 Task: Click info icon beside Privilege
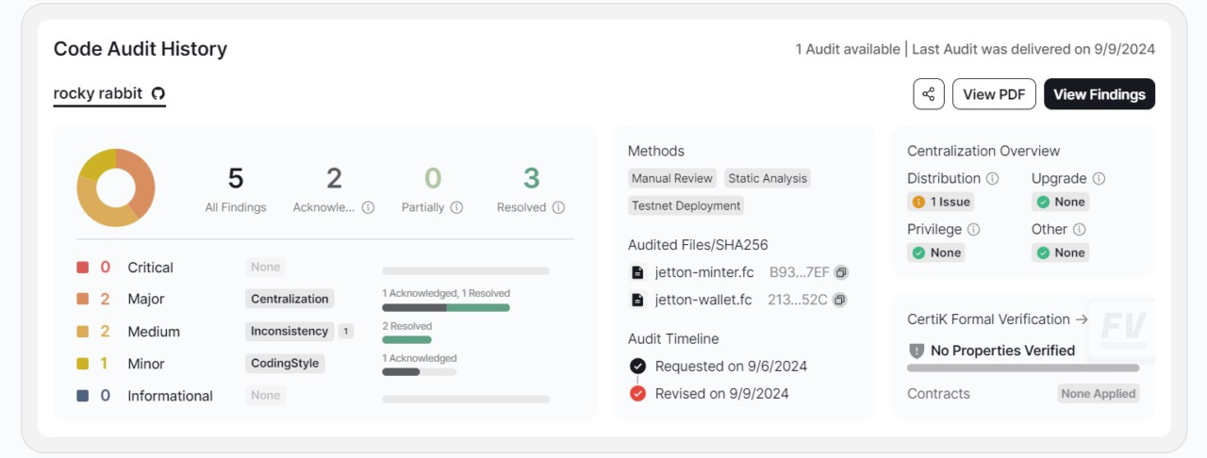click(974, 229)
